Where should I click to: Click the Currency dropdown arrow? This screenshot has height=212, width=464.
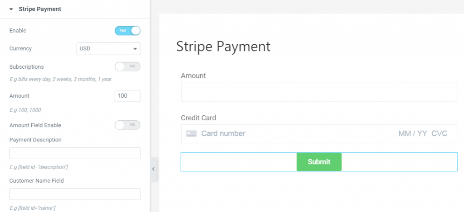tap(135, 49)
